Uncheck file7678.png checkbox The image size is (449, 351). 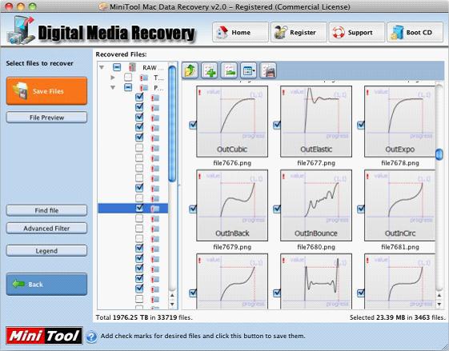(361, 125)
